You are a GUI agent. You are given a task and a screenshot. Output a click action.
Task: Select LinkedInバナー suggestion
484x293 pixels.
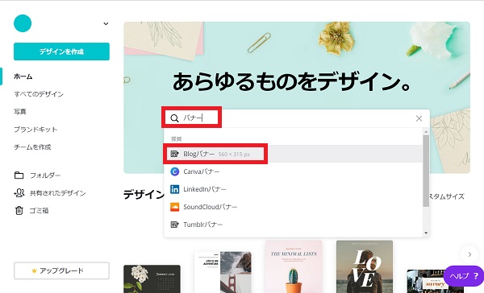point(293,189)
